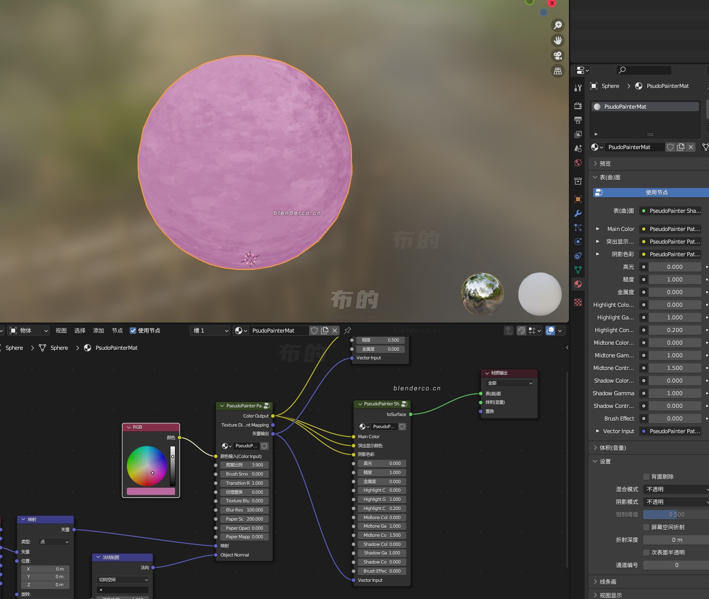Click new material copy icon in properties panel
This screenshot has width=709, height=599.
[681, 147]
